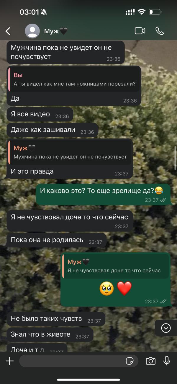Select message "Знал что в животе"

pyautogui.click(x=50, y=335)
